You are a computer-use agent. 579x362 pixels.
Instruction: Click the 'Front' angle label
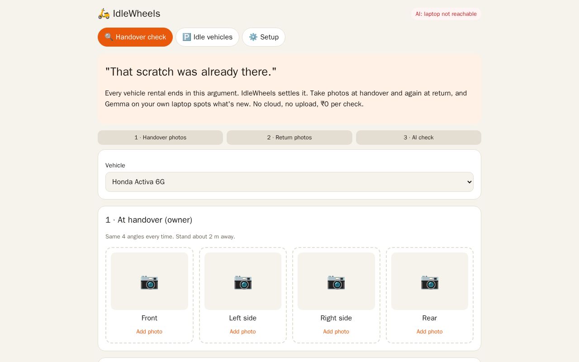pyautogui.click(x=149, y=318)
